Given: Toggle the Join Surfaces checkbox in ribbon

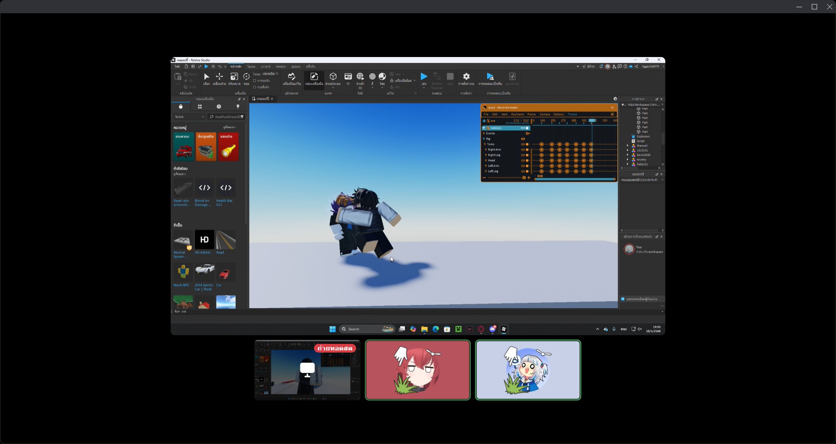Looking at the screenshot, I should (x=254, y=87).
